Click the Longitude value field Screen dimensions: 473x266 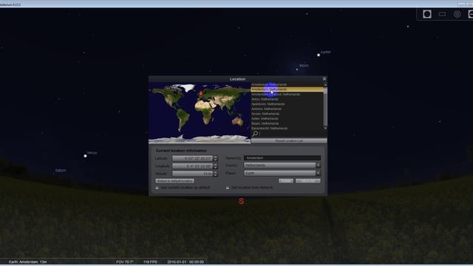coord(192,166)
